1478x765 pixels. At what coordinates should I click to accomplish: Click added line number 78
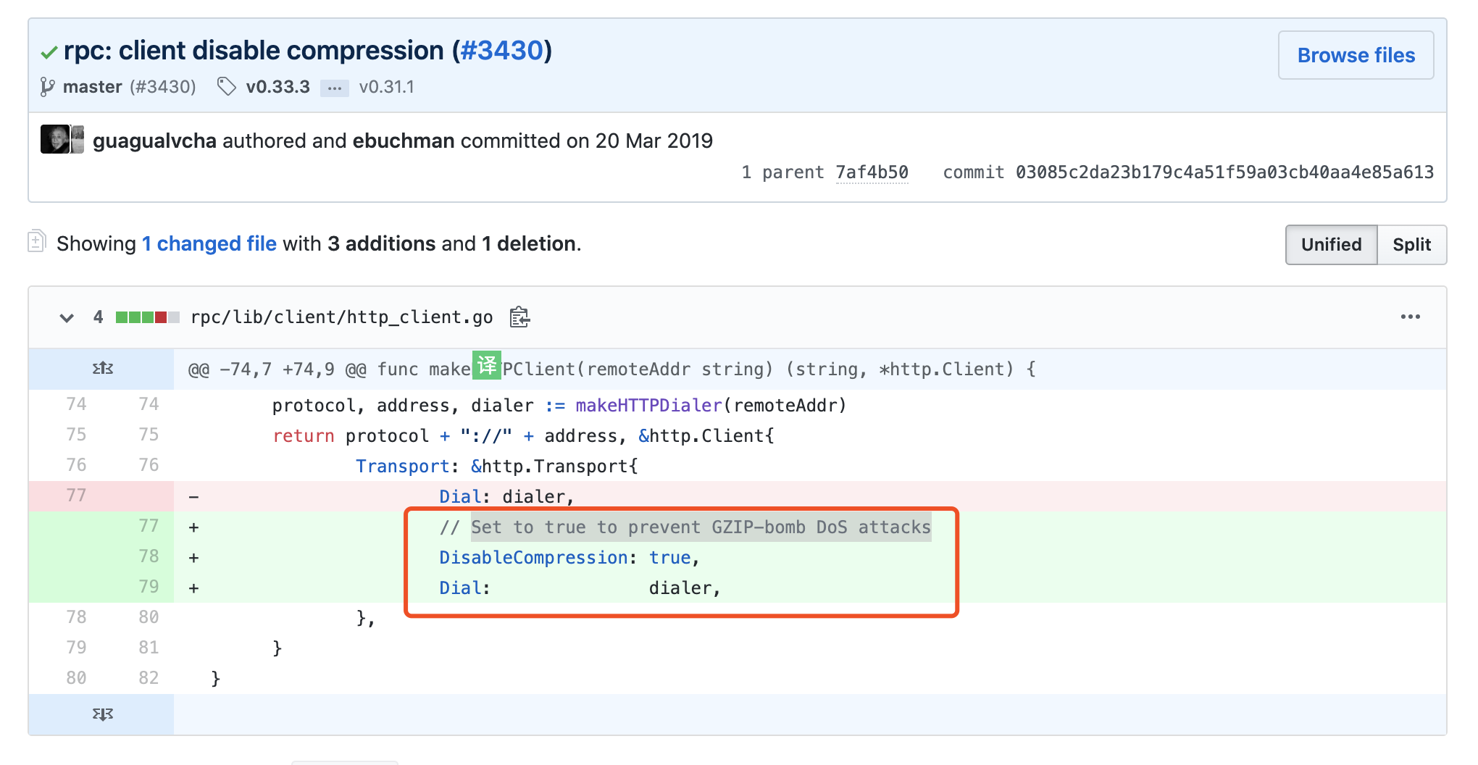pyautogui.click(x=149, y=556)
